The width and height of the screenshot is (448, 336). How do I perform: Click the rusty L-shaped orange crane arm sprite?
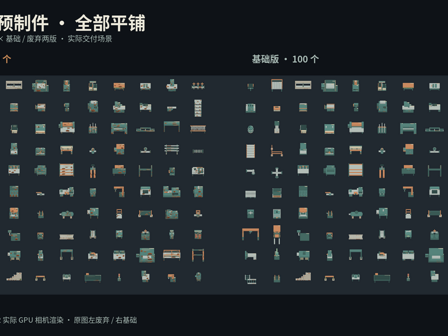pyautogui.click(x=119, y=192)
